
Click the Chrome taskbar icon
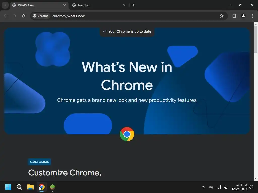pyautogui.click(x=42, y=187)
